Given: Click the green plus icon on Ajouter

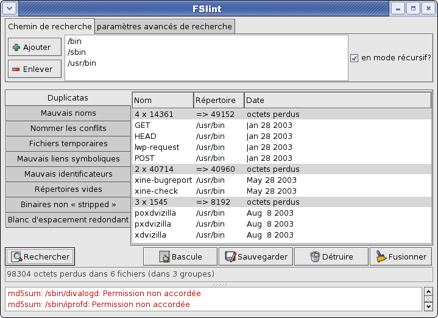Looking at the screenshot, I should [16, 48].
